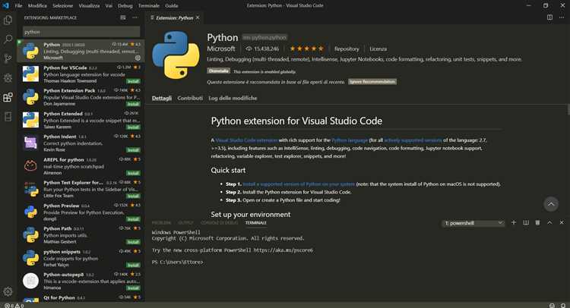The width and height of the screenshot is (570, 308).
Task: Close the Extension: Python tab
Action: pos(198,17)
